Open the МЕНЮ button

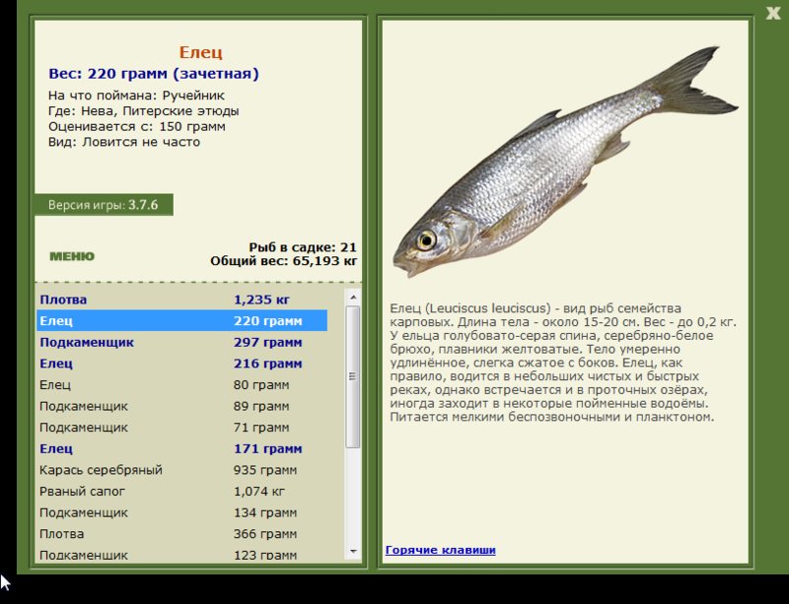pos(72,256)
